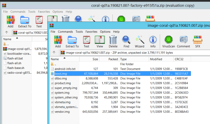Go up one level in back window
The width and height of the screenshot is (210, 124).
(x=7, y=32)
